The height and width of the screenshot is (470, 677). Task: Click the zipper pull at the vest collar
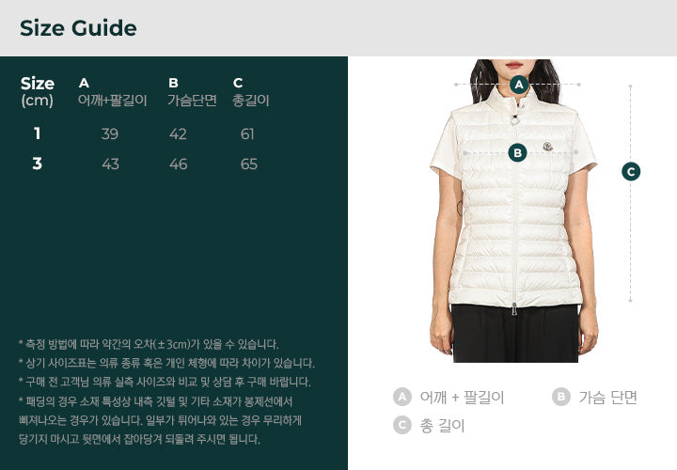tap(515, 119)
